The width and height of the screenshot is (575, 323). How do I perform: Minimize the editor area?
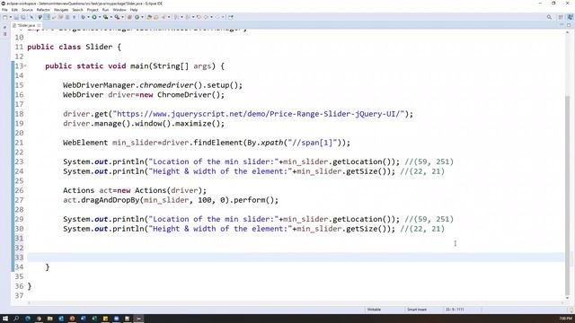(x=562, y=25)
